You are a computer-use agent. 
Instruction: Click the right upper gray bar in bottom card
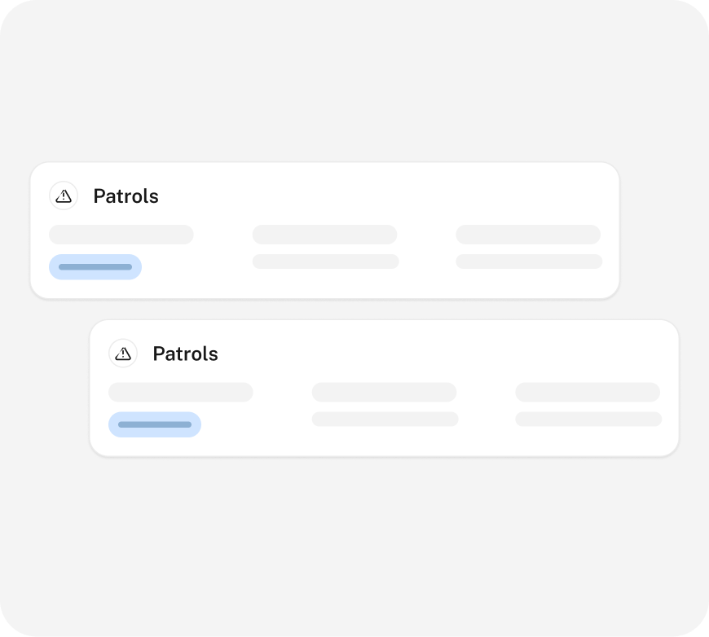click(x=588, y=393)
